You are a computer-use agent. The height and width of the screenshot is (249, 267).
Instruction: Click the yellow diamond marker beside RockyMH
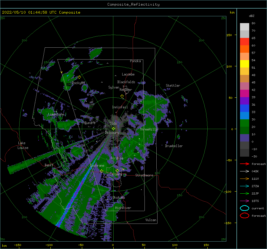[x=79, y=77]
